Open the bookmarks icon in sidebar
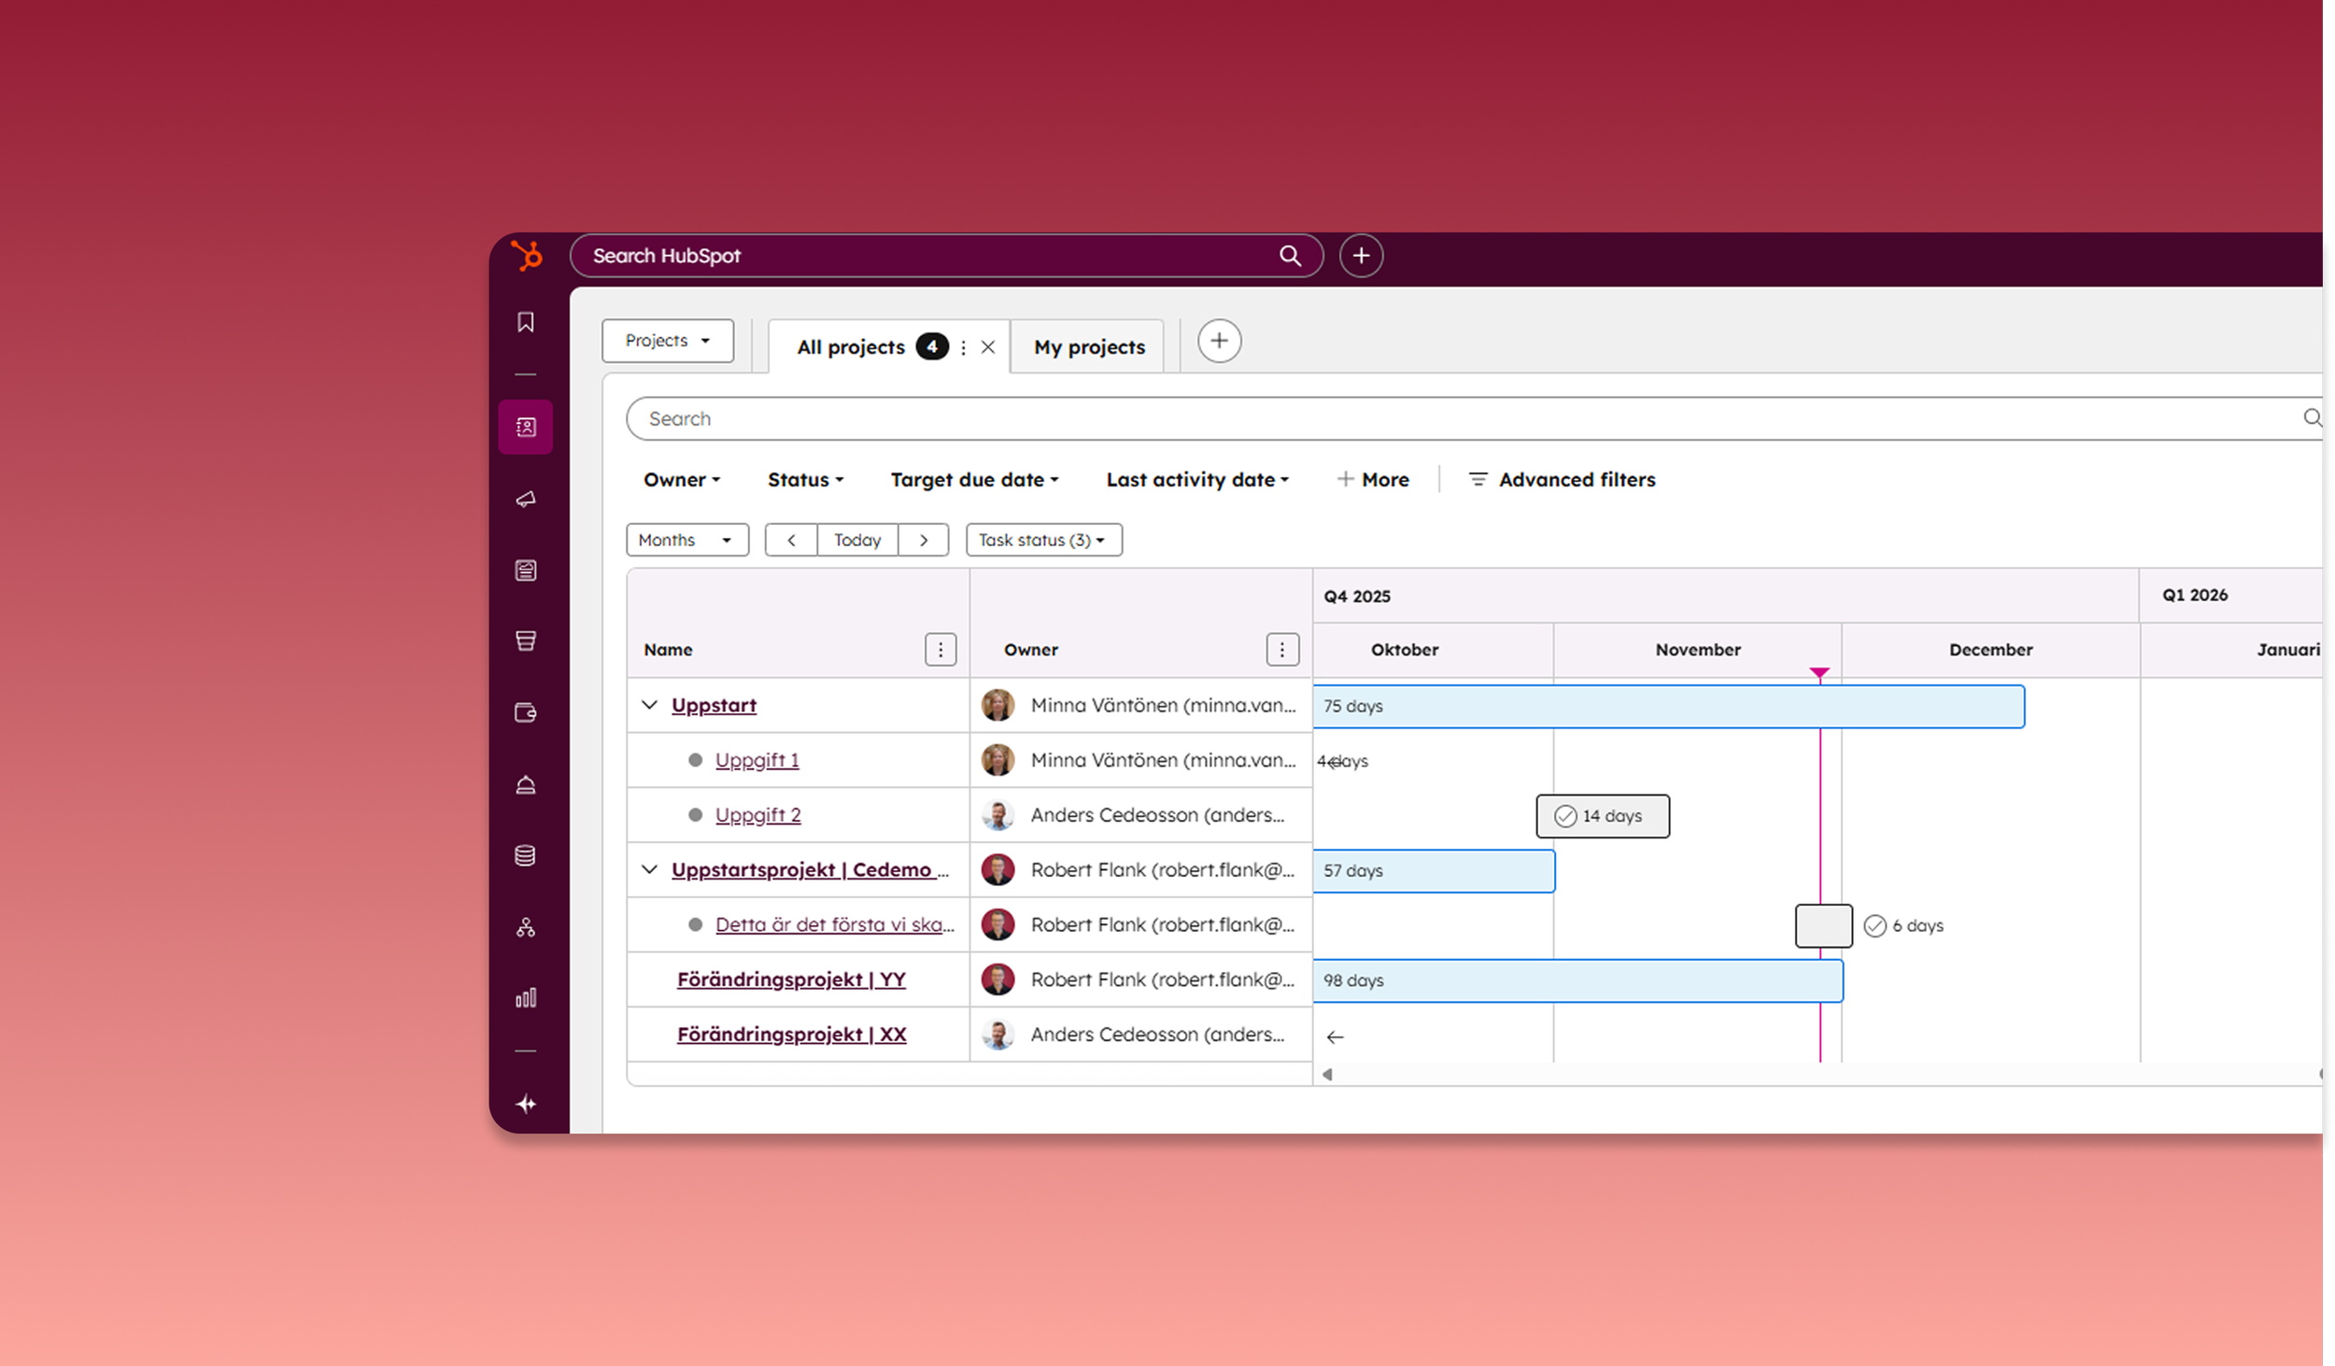The height and width of the screenshot is (1366, 2335). click(526, 322)
